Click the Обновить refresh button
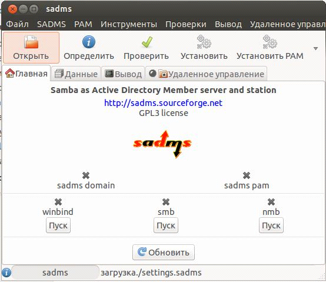 click(x=164, y=252)
